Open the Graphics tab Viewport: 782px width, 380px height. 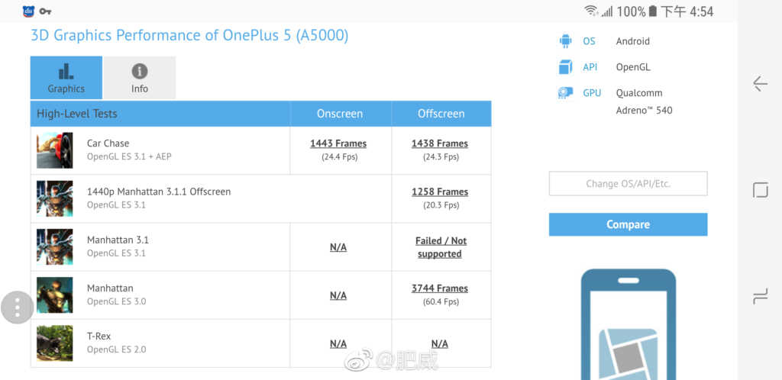[66, 77]
